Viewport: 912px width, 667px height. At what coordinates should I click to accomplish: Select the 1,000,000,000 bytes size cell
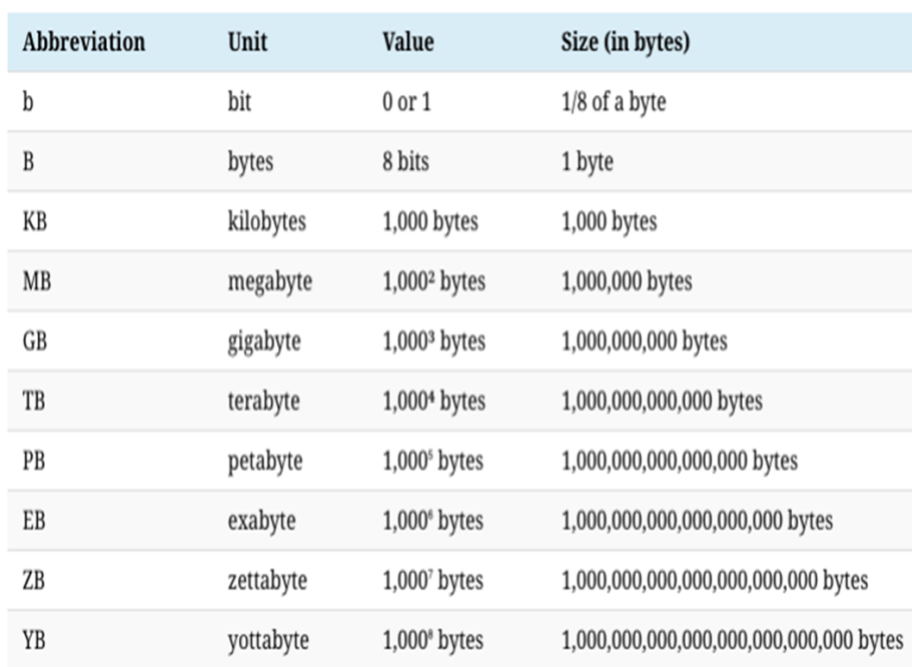[x=644, y=341]
